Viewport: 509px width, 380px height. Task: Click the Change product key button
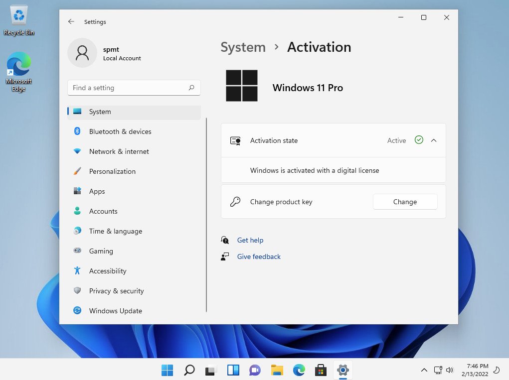tap(405, 202)
